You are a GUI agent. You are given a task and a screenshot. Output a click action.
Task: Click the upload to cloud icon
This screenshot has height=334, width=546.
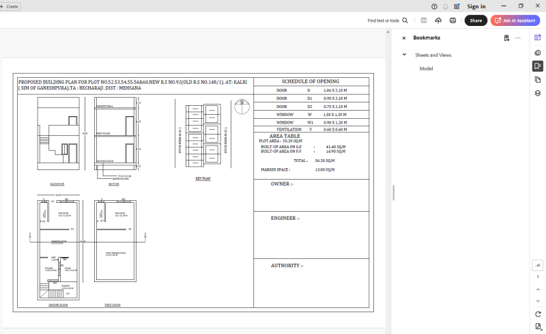438,20
